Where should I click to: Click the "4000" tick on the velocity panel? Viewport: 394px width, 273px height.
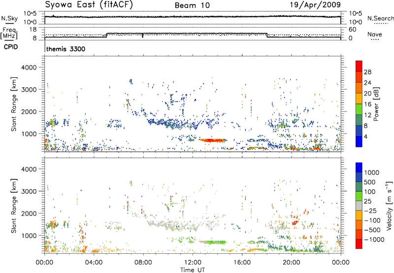[x=29, y=169]
